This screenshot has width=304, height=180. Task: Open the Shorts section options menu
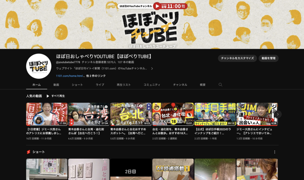(275, 152)
